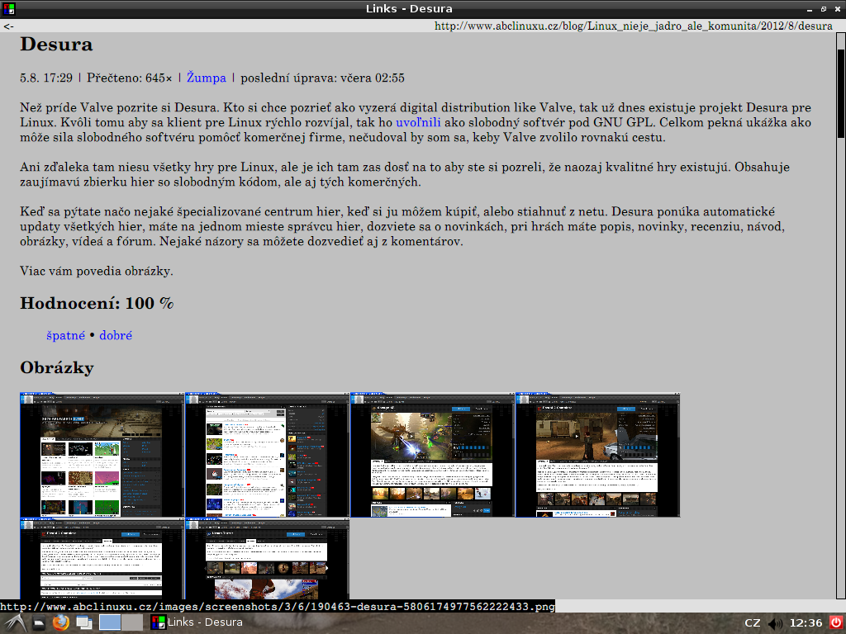Click the '<-' back arrow in Links
This screenshot has height=634, width=846.
pyautogui.click(x=8, y=26)
